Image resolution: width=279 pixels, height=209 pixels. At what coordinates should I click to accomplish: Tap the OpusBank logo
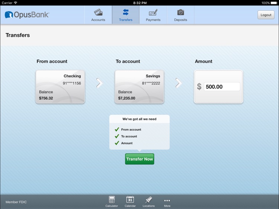tap(27, 15)
